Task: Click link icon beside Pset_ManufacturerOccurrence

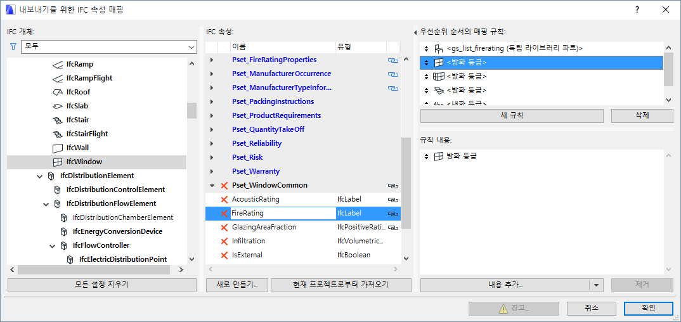Action: click(393, 74)
